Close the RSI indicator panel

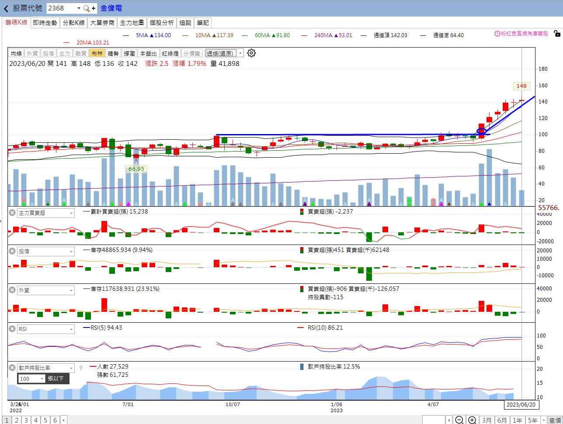tap(12, 329)
